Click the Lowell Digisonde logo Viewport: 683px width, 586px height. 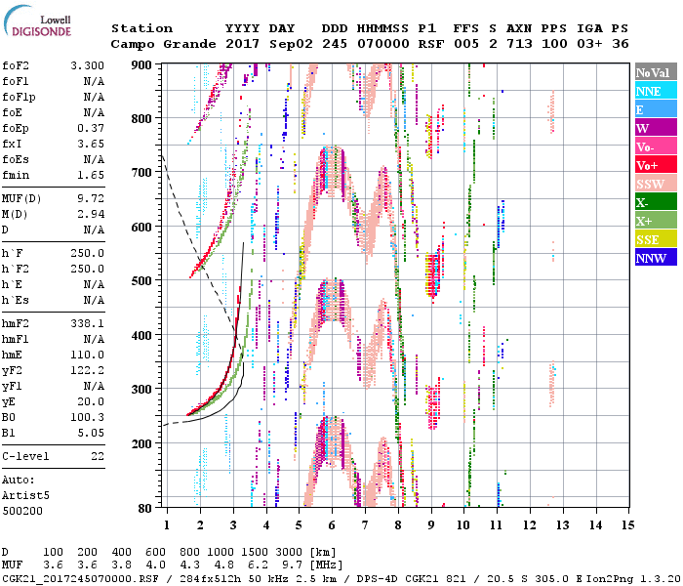click(37, 21)
